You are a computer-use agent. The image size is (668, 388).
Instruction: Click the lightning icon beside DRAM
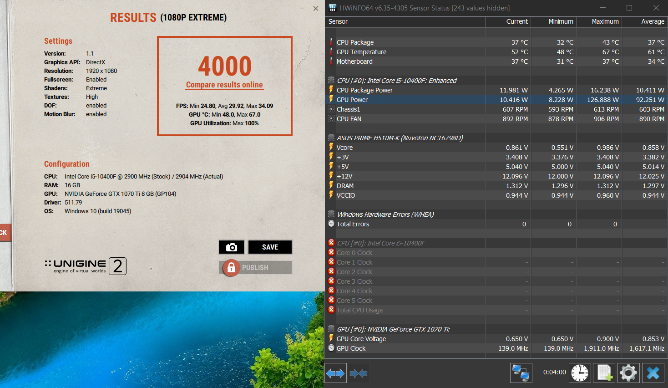click(331, 185)
